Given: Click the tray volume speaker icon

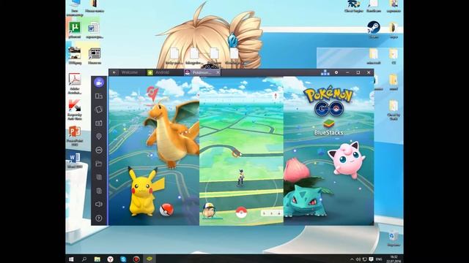Looking at the screenshot, I should click(x=358, y=259).
